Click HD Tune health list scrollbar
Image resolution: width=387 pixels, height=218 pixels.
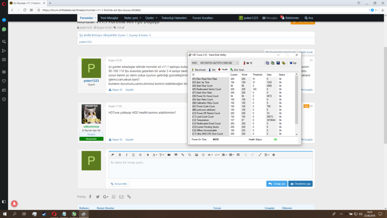tap(296, 100)
